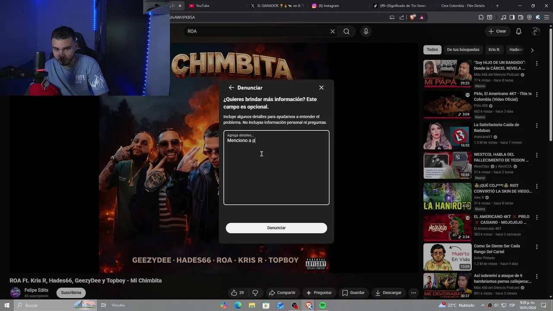Open the account avatar menu

click(536, 31)
